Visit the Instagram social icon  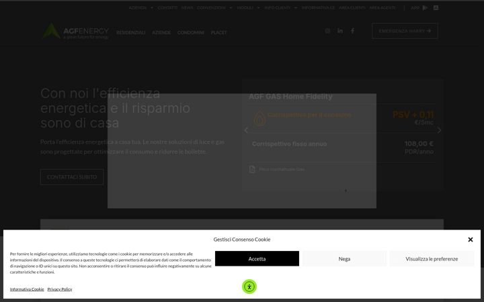tap(327, 31)
